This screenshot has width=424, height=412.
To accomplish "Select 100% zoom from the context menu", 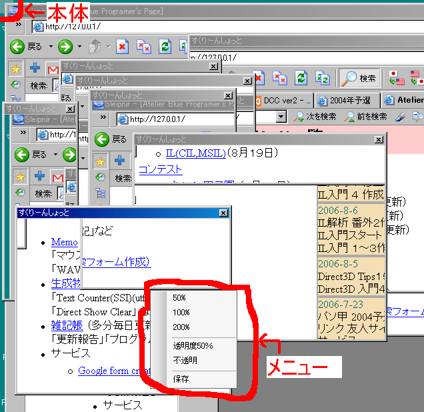I will 181,312.
